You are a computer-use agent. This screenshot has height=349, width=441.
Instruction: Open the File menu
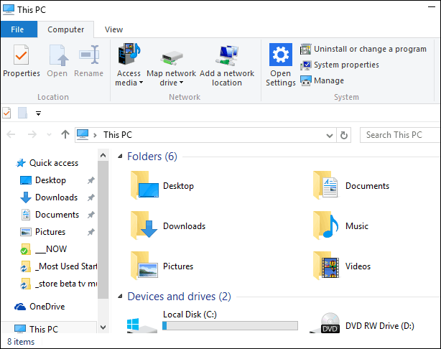tap(17, 29)
